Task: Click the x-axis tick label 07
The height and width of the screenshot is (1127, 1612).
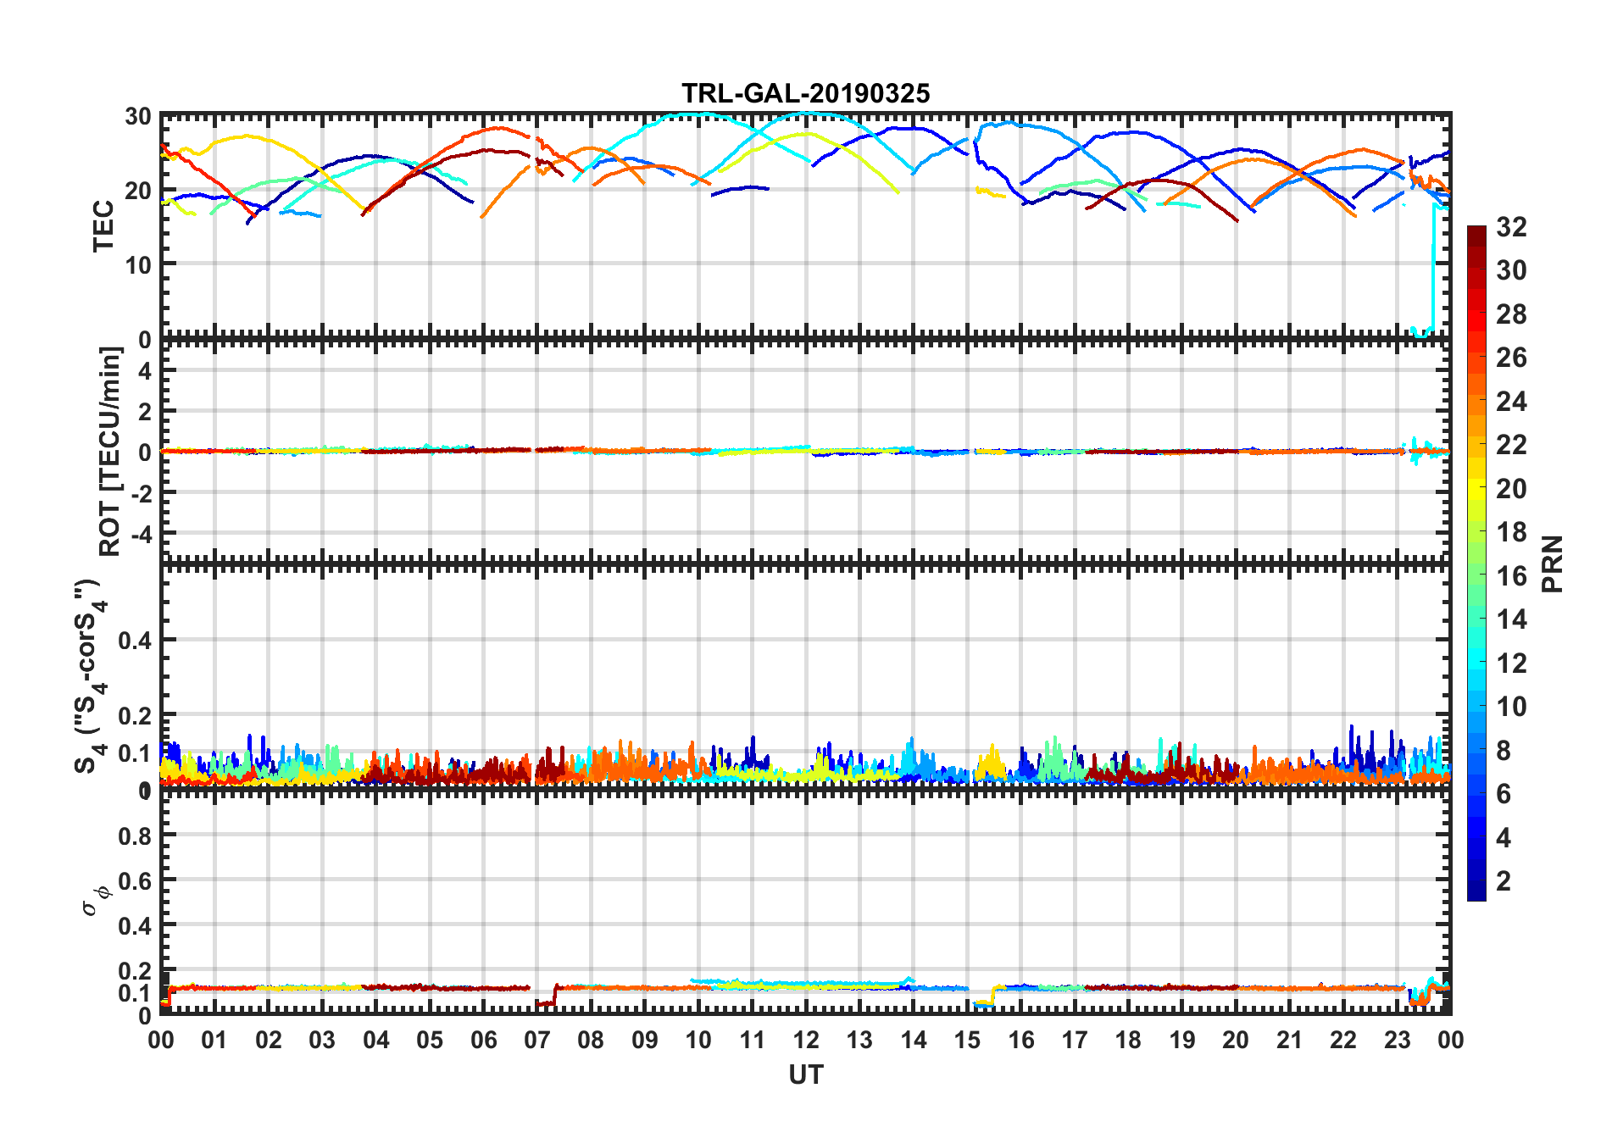Action: (536, 1041)
